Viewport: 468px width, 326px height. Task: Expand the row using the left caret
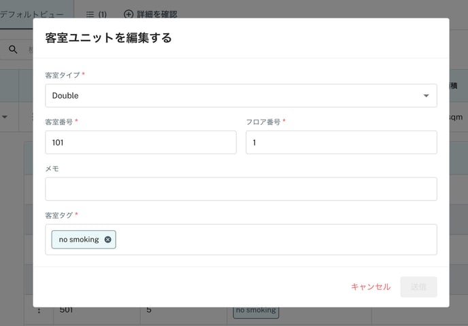[x=5, y=117]
